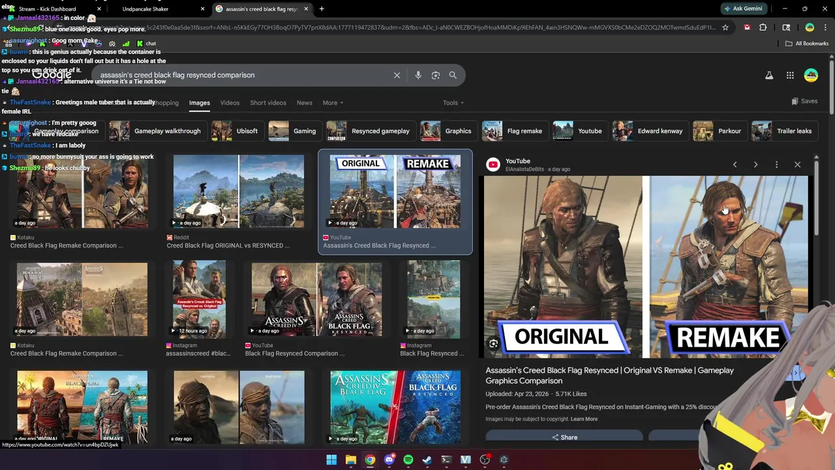Open the Chrome three-dot menu
The image size is (835, 470).
tap(825, 27)
